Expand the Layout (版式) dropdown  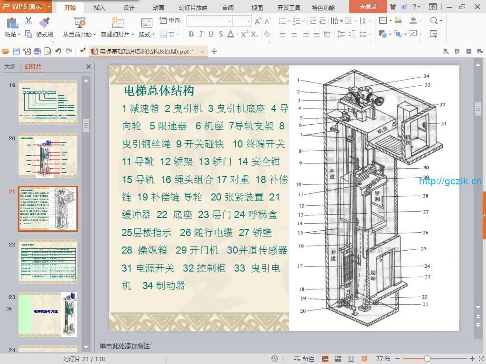click(146, 35)
